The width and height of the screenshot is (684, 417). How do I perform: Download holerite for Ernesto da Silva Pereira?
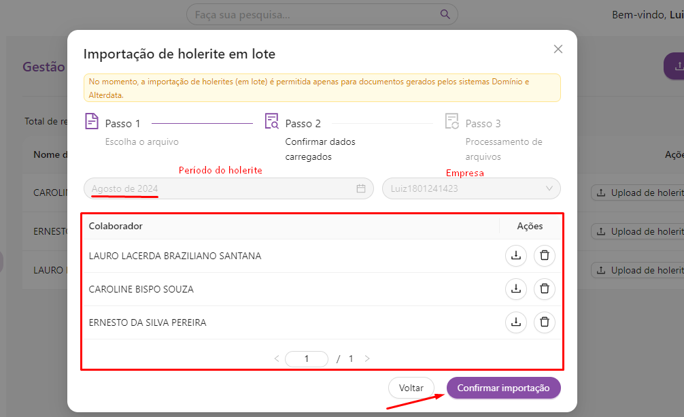click(516, 322)
